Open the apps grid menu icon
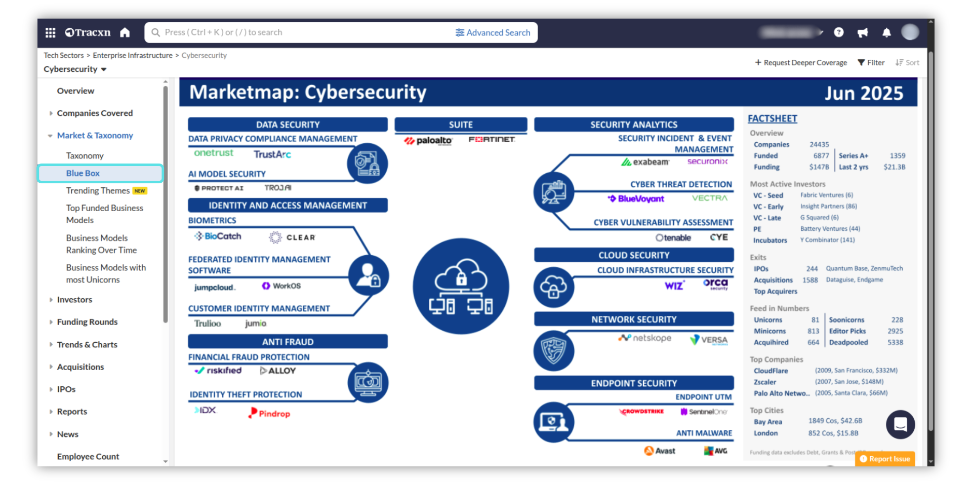The image size is (972, 486). tap(50, 33)
